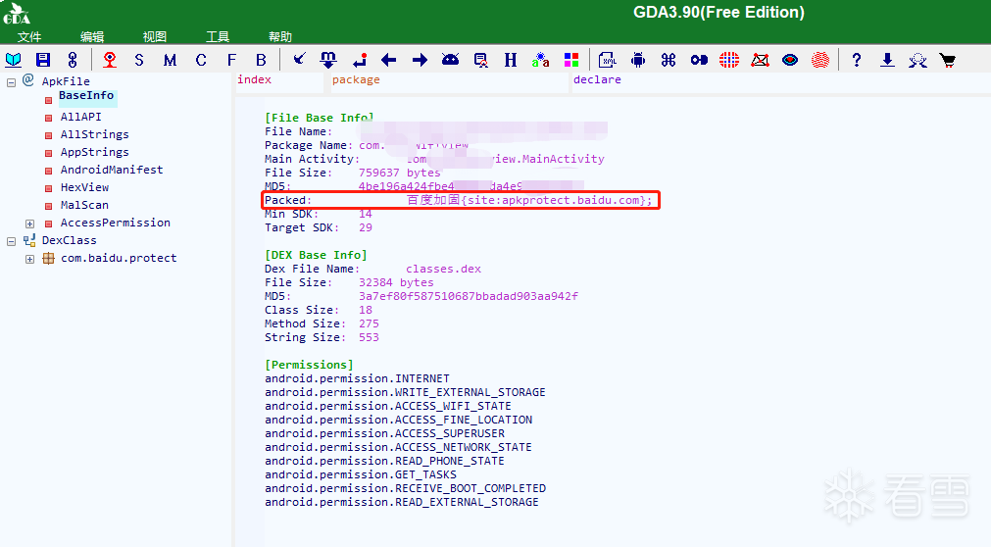Click the save floppy disk icon

[43, 60]
